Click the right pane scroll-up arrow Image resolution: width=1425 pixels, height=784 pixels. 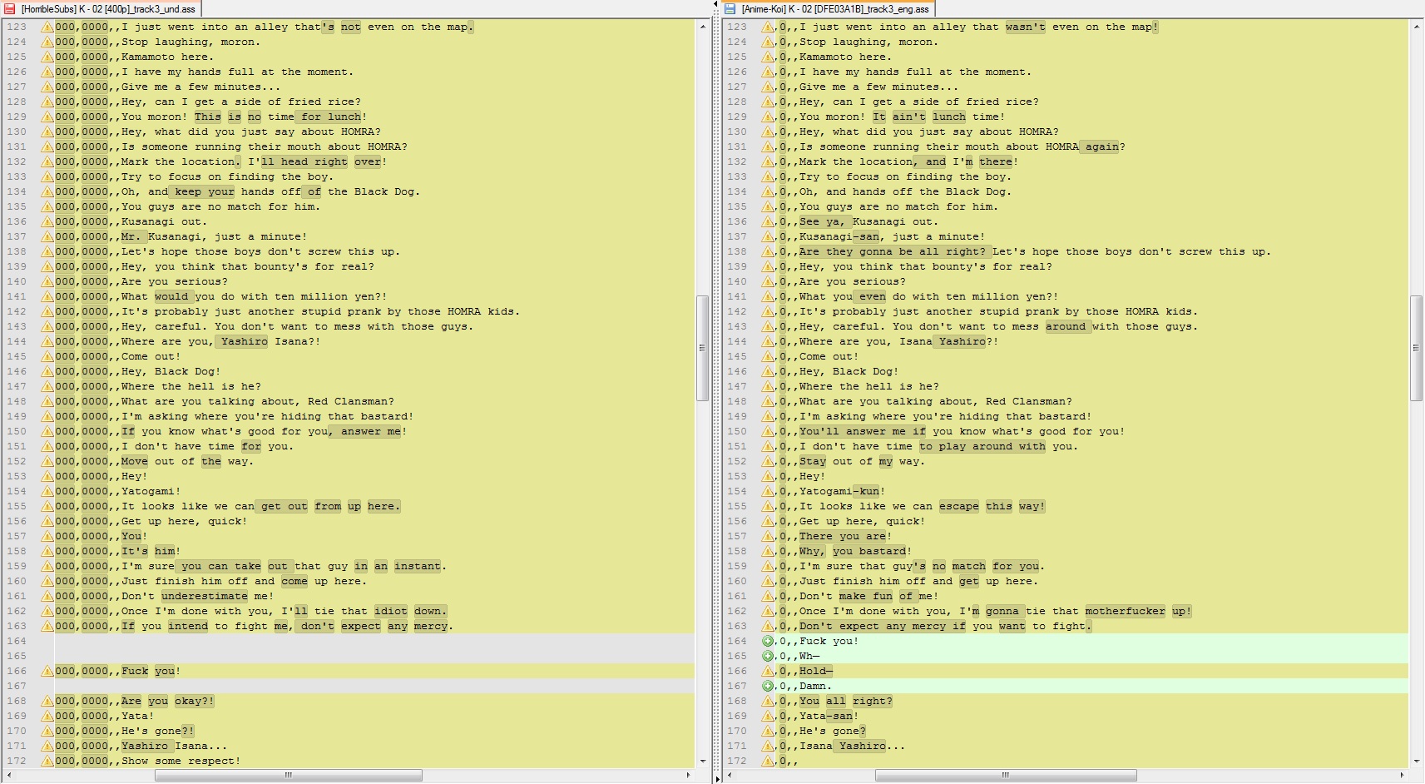pyautogui.click(x=1417, y=27)
